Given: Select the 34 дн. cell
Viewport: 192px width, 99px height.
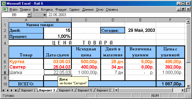Looking at the screenshot, I should point(113,67).
